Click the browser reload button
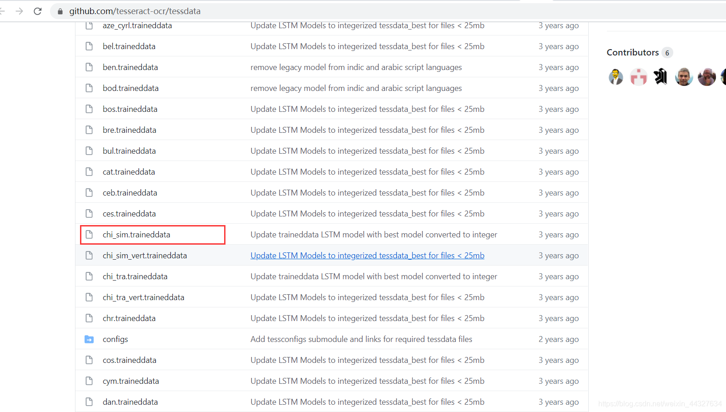Viewport: 726px width, 412px height. point(38,11)
